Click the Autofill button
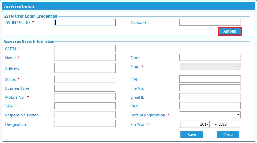The image size is (257, 143). (x=230, y=31)
